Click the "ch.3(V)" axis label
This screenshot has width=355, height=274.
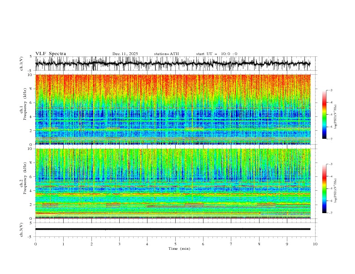(x=22, y=230)
